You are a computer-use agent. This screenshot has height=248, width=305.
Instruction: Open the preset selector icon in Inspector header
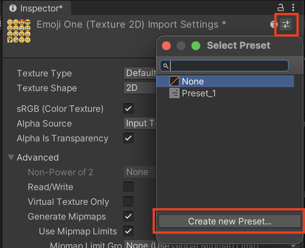pyautogui.click(x=286, y=24)
